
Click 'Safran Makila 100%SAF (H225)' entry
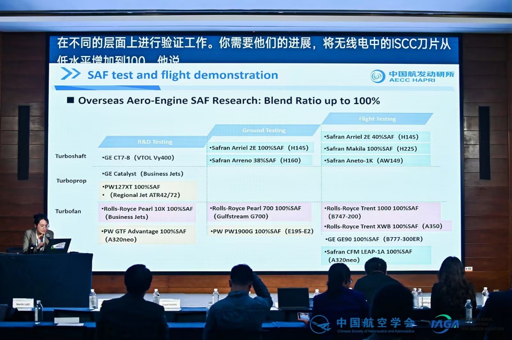371,148
